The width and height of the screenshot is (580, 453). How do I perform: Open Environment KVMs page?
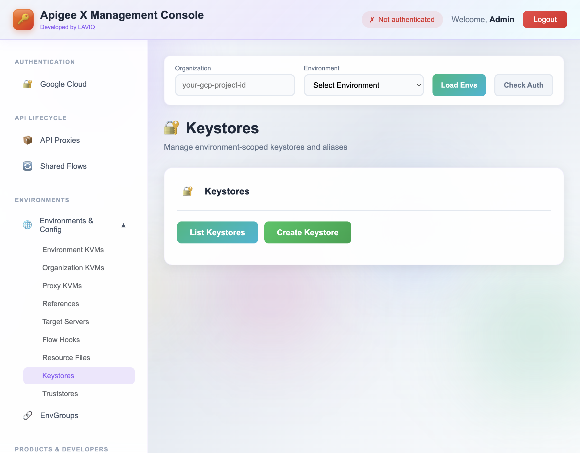[x=73, y=250]
